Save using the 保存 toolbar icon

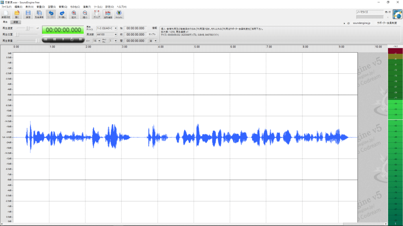point(28,15)
